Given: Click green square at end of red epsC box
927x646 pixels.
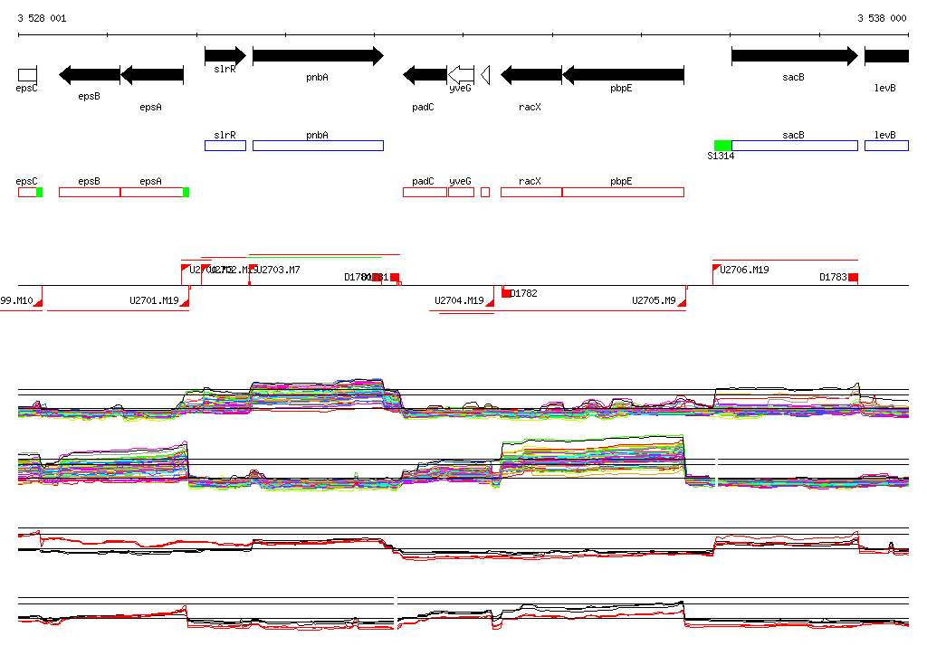Looking at the screenshot, I should pyautogui.click(x=40, y=192).
